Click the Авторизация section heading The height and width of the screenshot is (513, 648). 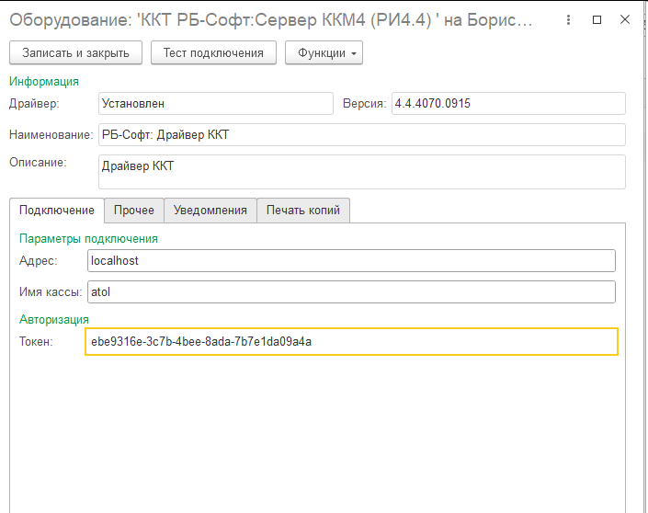54,319
